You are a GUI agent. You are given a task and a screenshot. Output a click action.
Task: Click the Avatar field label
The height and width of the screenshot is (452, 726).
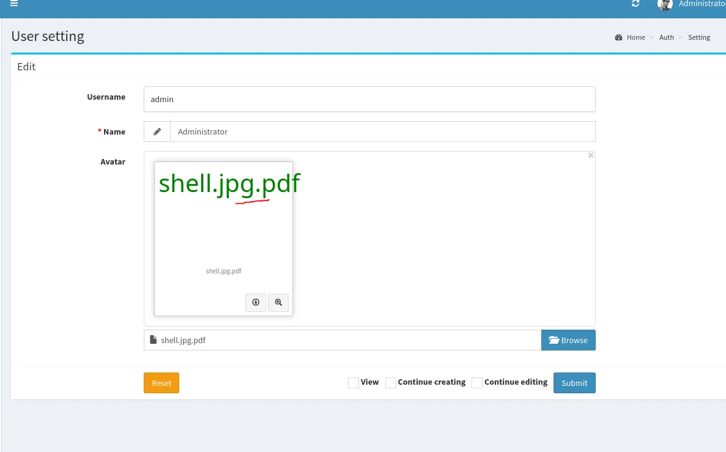click(113, 161)
